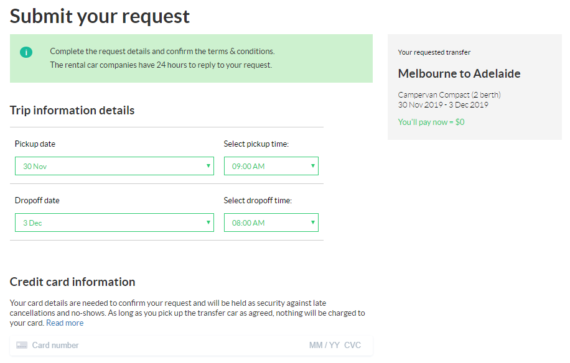Click the Select pickup time label

pyautogui.click(x=256, y=144)
